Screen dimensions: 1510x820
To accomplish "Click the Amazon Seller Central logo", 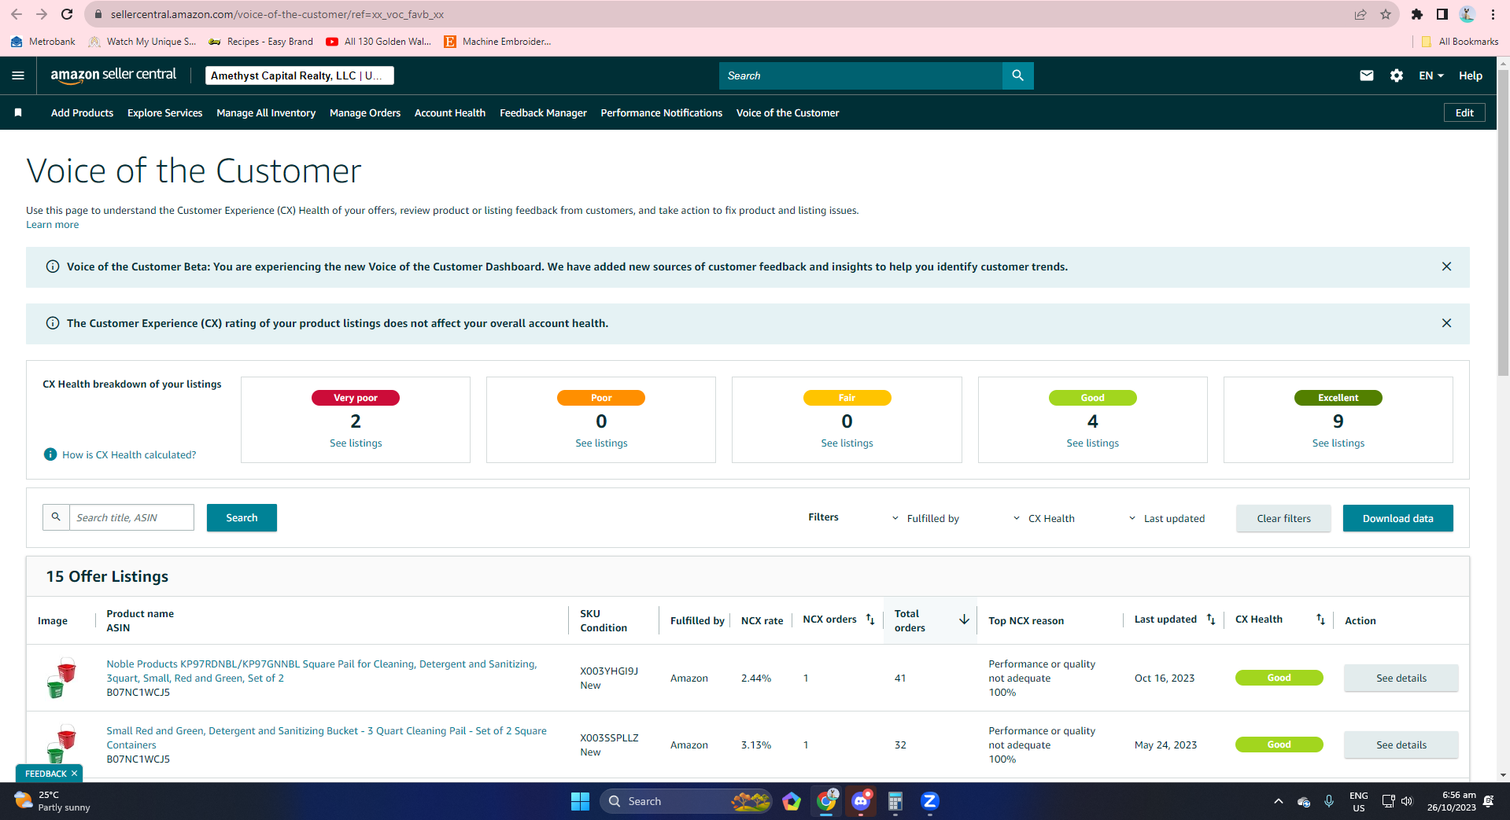I will pyautogui.click(x=113, y=75).
